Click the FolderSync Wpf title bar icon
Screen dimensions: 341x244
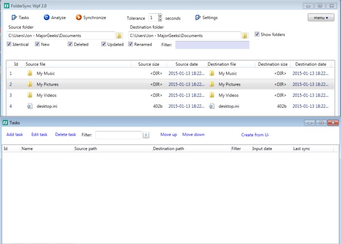tap(7, 6)
